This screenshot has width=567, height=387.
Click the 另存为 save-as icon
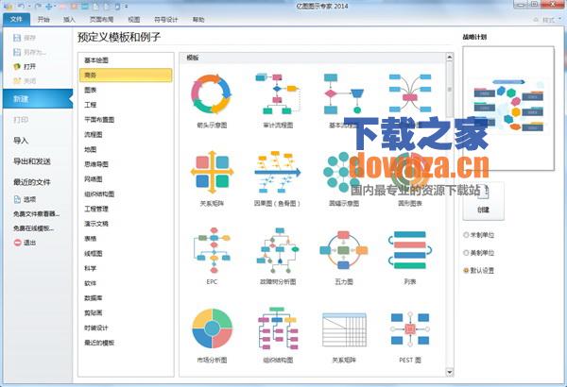(17, 52)
